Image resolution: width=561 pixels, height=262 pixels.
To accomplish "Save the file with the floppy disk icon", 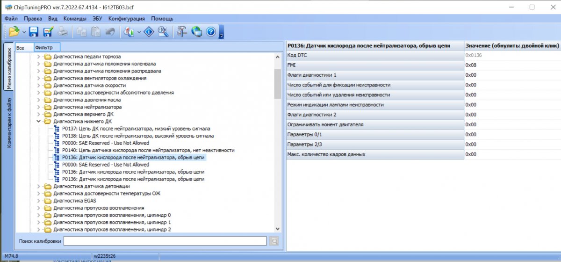I will point(34,32).
